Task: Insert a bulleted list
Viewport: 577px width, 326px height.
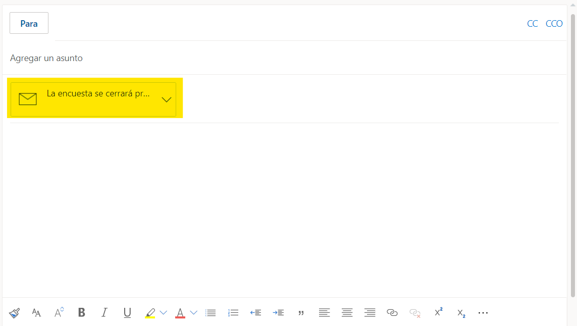Action: [211, 313]
